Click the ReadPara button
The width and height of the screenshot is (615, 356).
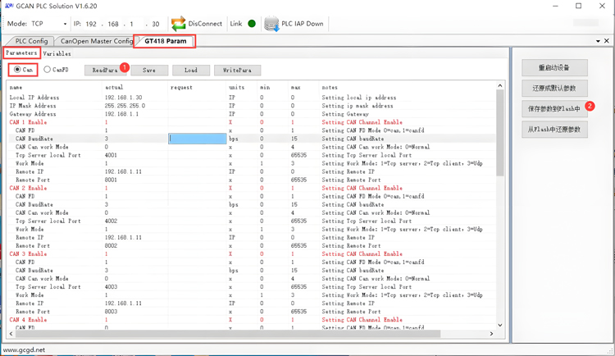pyautogui.click(x=105, y=71)
